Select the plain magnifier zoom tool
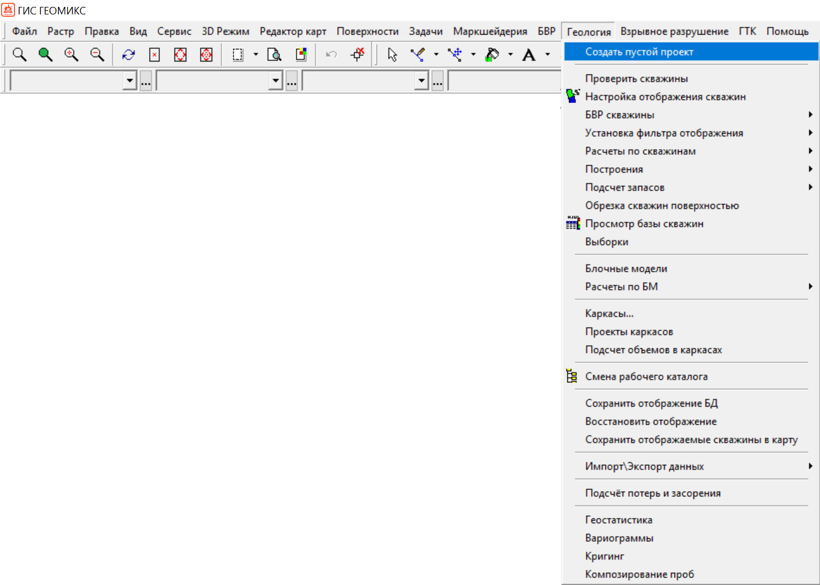The image size is (820, 585). tap(20, 55)
